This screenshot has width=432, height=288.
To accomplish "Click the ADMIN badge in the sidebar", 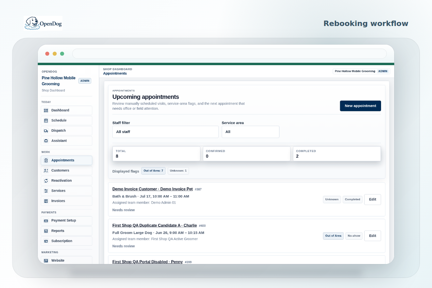I will click(x=85, y=81).
